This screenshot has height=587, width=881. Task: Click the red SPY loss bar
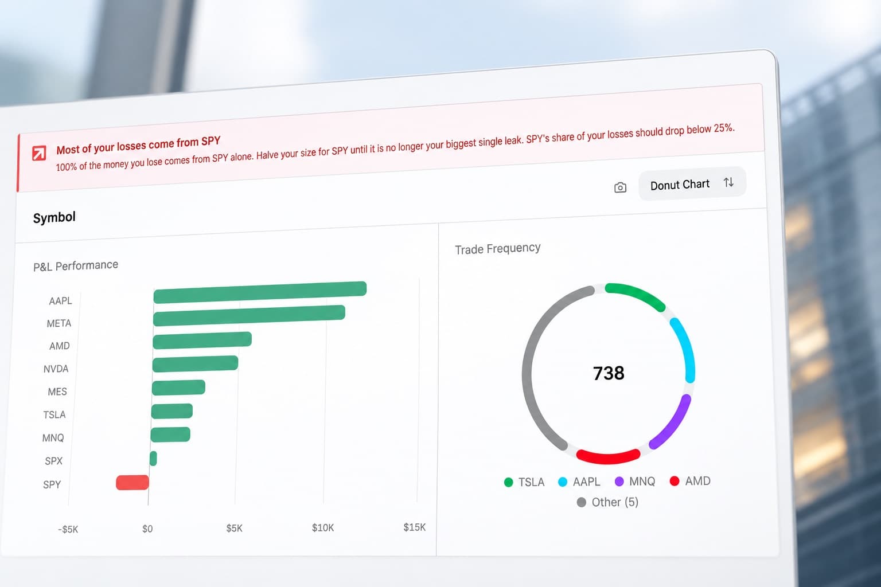pyautogui.click(x=132, y=483)
